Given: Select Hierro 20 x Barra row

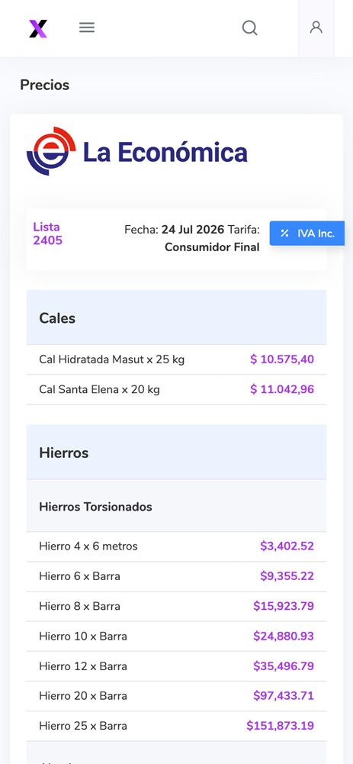Looking at the screenshot, I should 176,696.
